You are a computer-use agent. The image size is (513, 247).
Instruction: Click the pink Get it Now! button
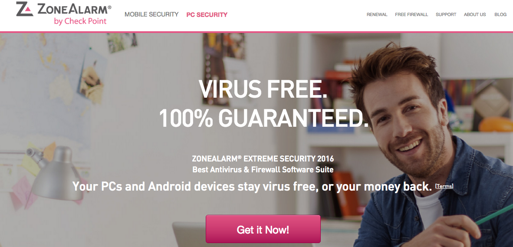click(x=263, y=229)
